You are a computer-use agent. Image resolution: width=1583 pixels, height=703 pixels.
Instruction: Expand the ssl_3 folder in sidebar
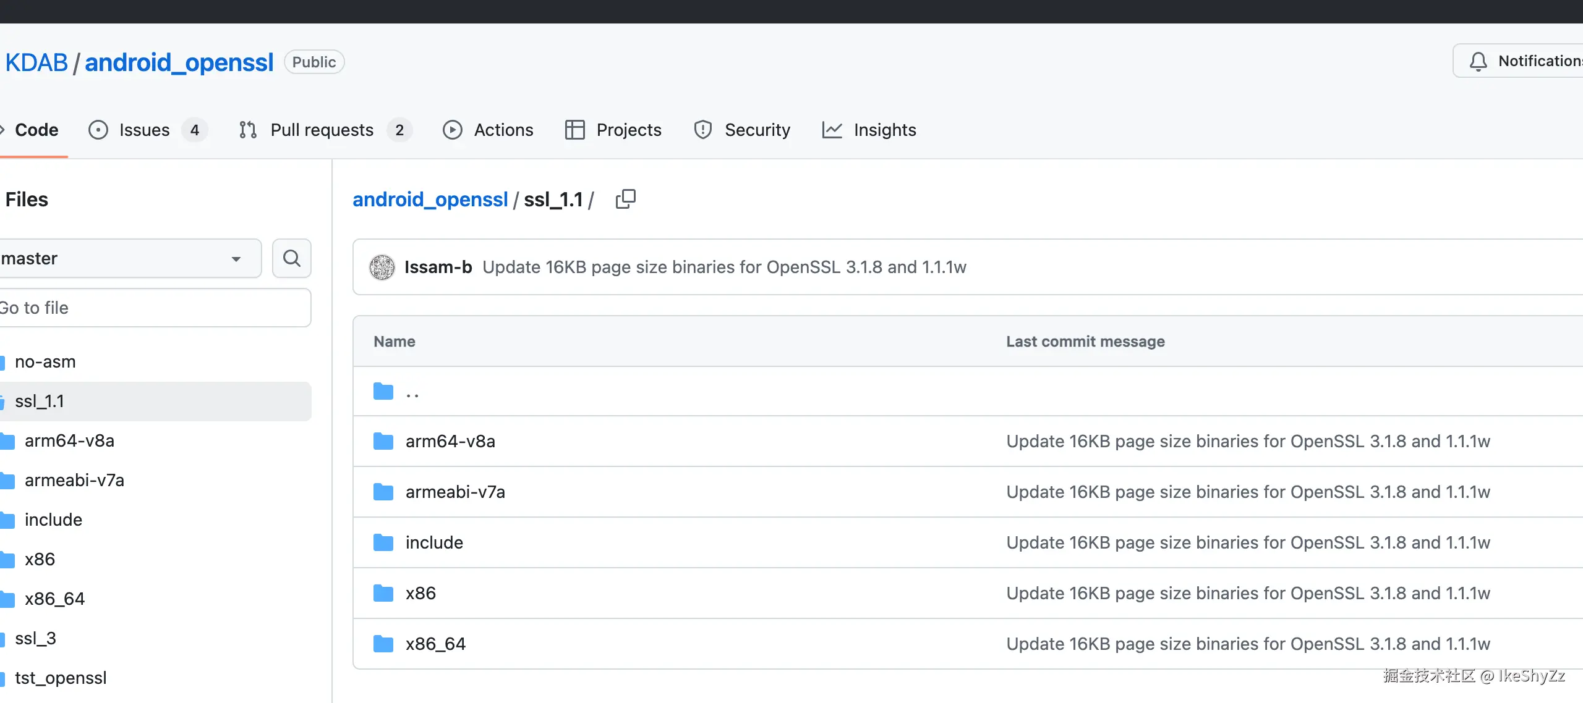pyautogui.click(x=35, y=638)
